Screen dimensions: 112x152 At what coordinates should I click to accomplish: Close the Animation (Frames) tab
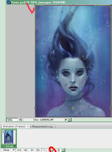(x=28, y=127)
